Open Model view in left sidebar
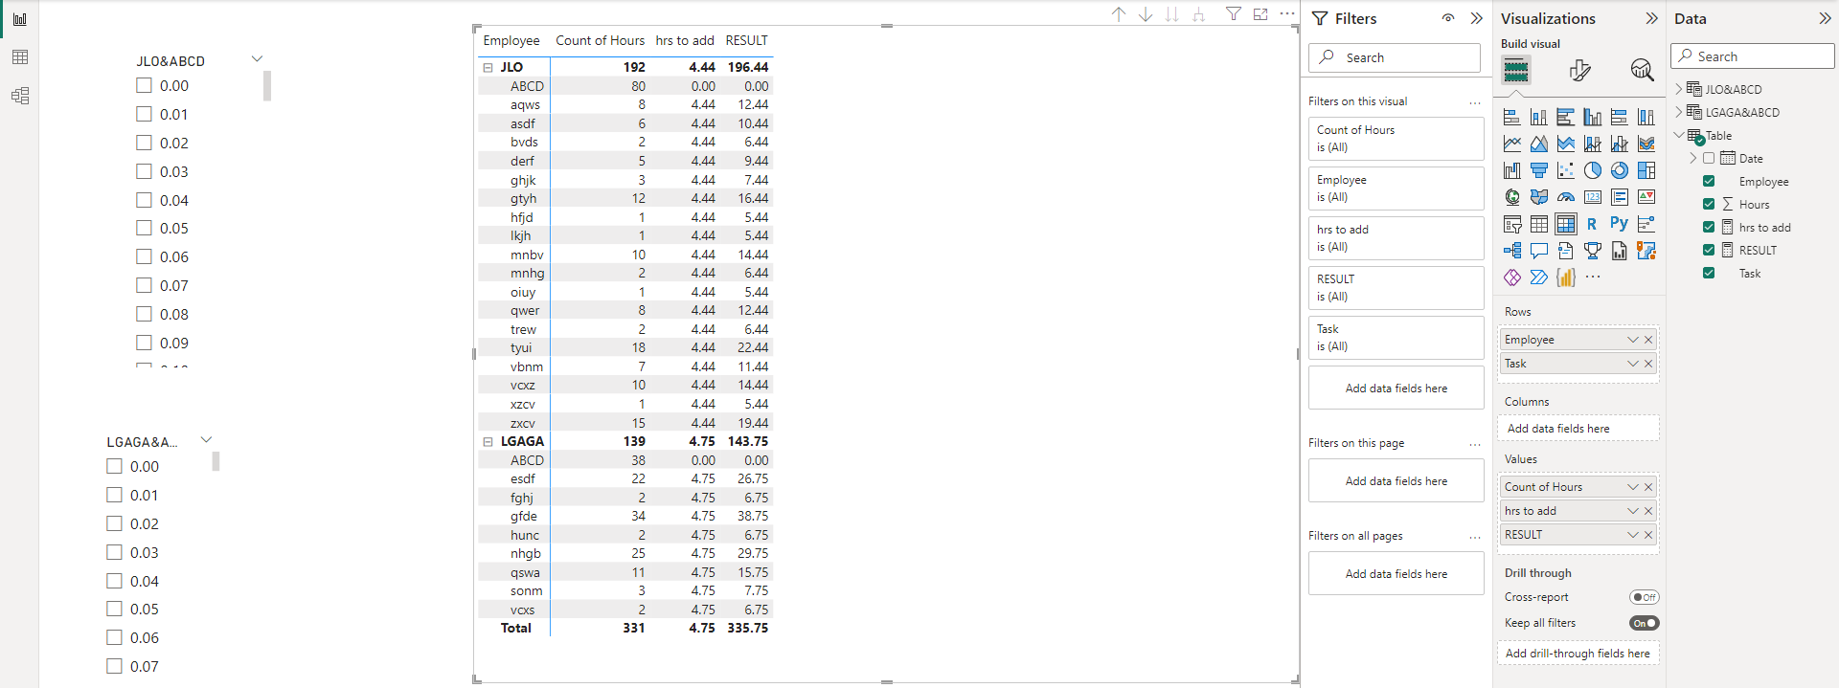This screenshot has width=1839, height=688. click(x=20, y=96)
